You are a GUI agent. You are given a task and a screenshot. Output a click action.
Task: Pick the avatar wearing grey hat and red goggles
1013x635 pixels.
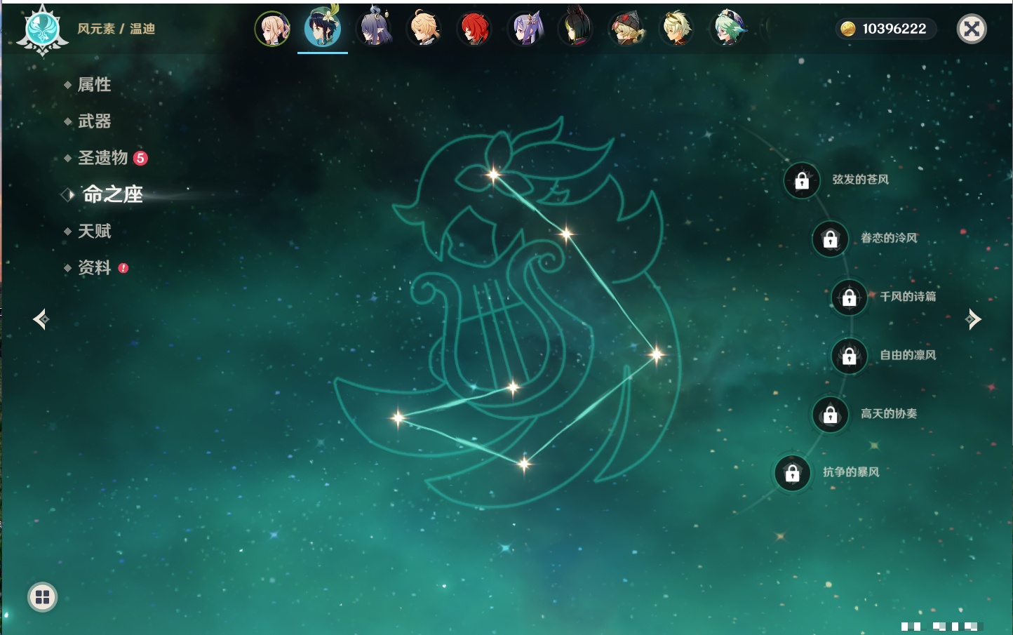tap(626, 29)
